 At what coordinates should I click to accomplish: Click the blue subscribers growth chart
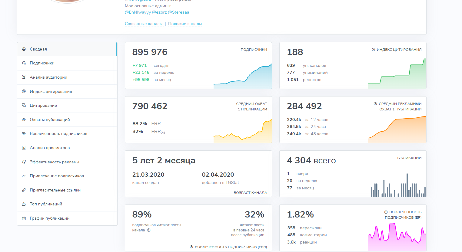coord(243,76)
